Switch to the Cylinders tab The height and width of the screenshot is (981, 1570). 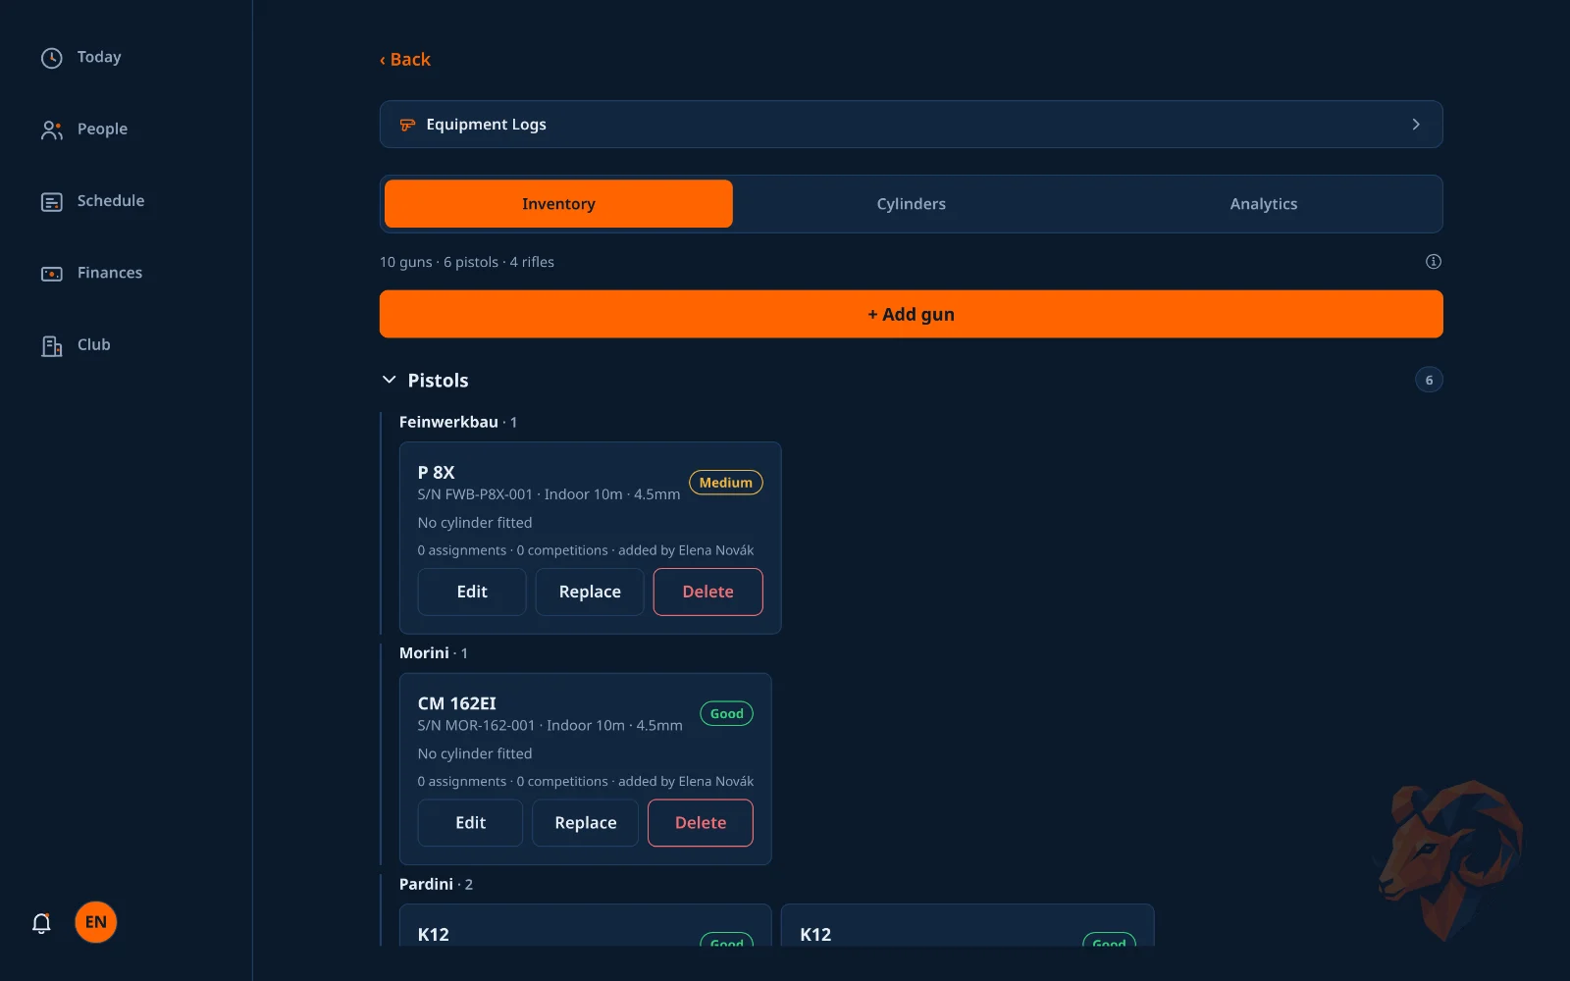click(912, 204)
